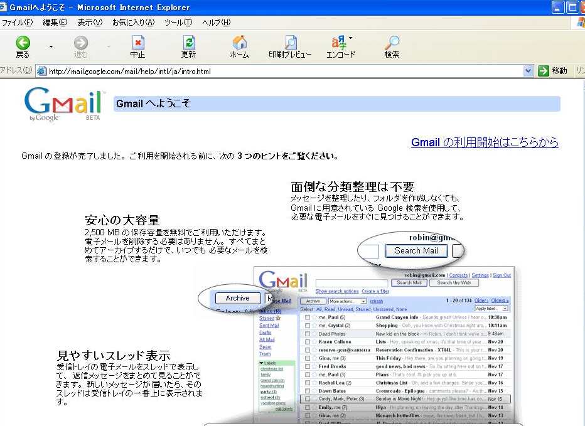Click the green arrow 移動 go button
The width and height of the screenshot is (585, 426).
[x=544, y=71]
